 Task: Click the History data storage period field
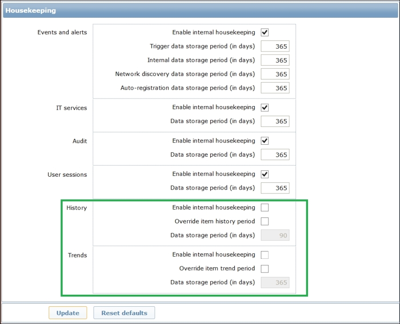click(x=275, y=235)
